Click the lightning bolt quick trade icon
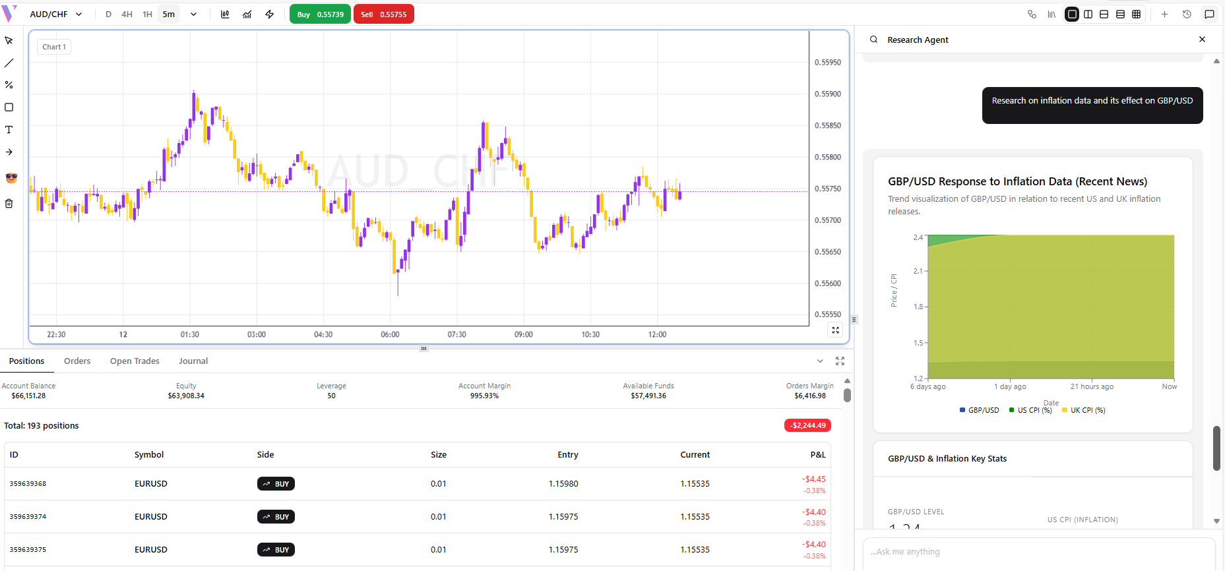 pos(270,15)
